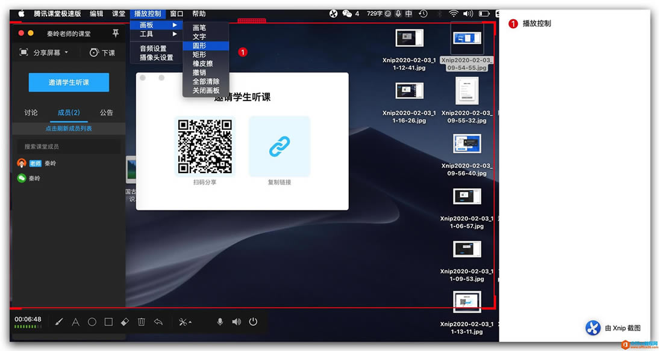Click 点击刷新成员列表 link
Screen dimensions: 659x351
[69, 129]
